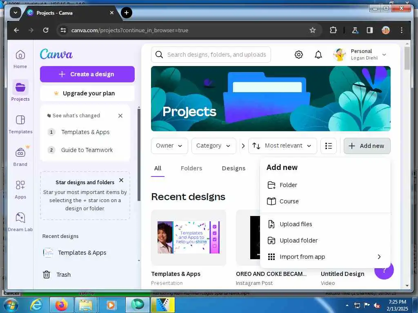
Task: Select Upload files option
Action: pos(325,224)
